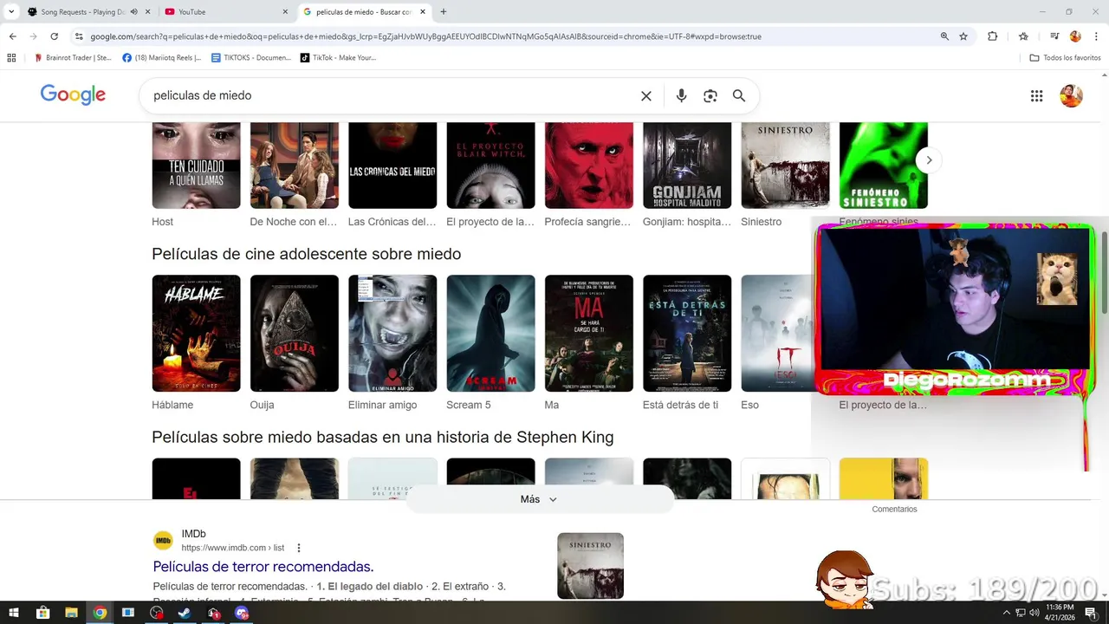Open the Google account avatar
This screenshot has width=1109, height=624.
pyautogui.click(x=1072, y=95)
